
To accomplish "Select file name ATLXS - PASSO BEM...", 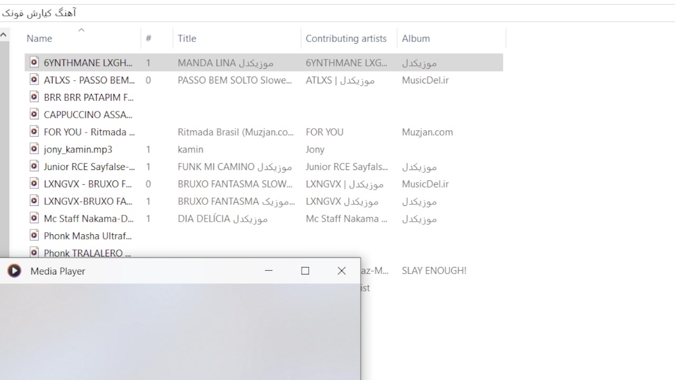I will click(x=89, y=80).
